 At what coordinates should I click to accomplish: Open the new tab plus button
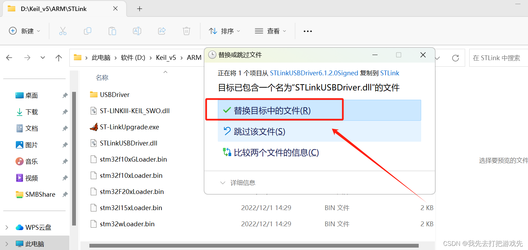(x=139, y=9)
